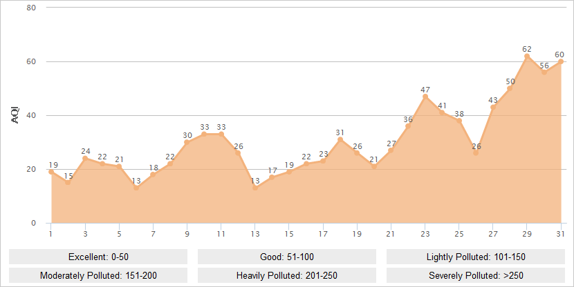Image resolution: width=574 pixels, height=287 pixels.
Task: Click the data point labeled 50
Action: click(510, 88)
